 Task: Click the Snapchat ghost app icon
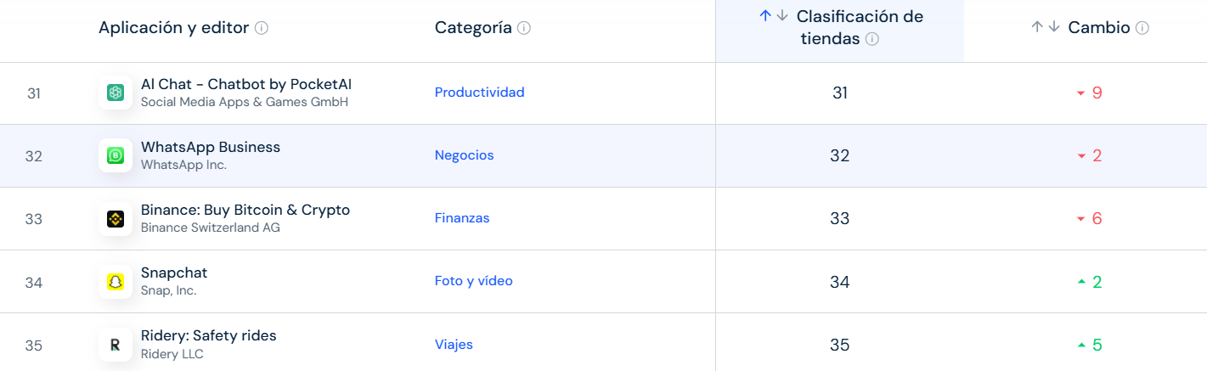[116, 281]
